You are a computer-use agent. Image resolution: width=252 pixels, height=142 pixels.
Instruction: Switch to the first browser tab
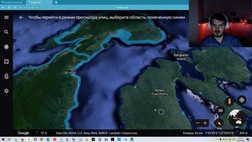click(13, 2)
